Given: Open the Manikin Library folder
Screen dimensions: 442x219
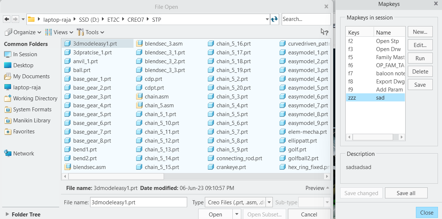Looking at the screenshot, I should (x=32, y=121).
